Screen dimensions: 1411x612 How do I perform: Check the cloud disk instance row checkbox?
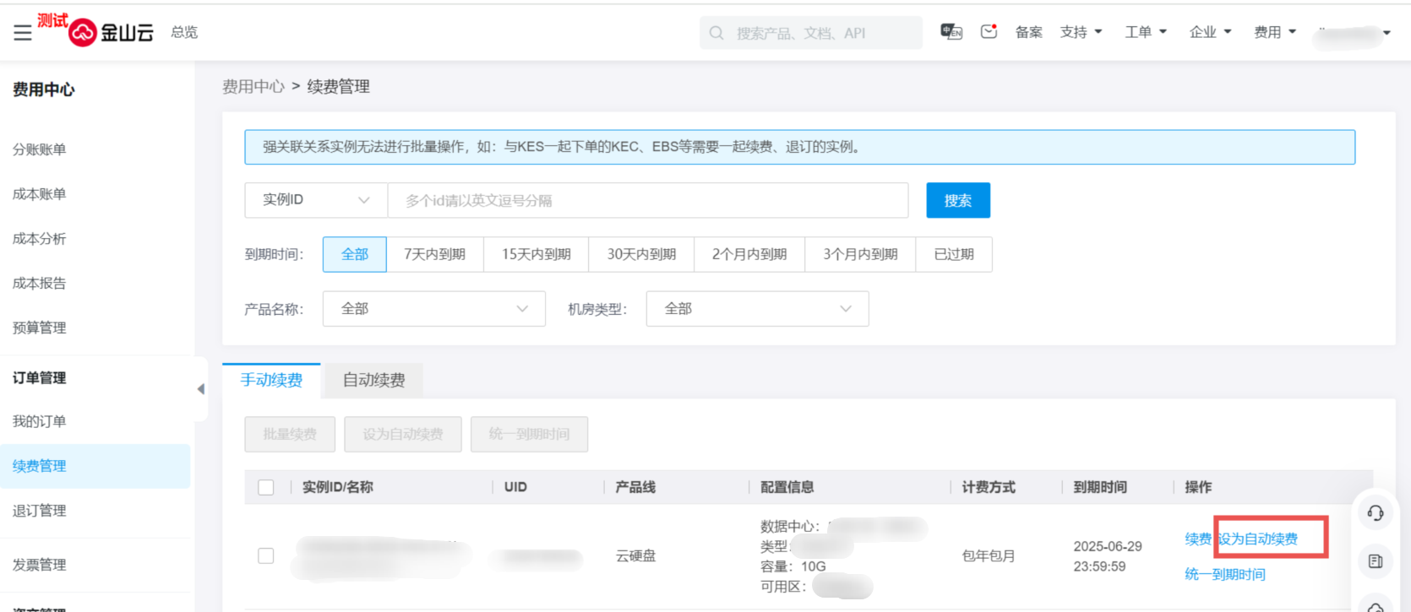[266, 555]
